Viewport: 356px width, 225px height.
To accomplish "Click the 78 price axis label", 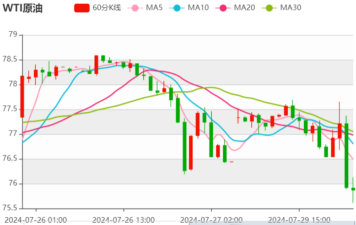I will coord(13,84).
